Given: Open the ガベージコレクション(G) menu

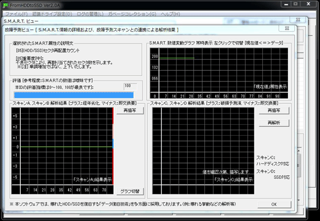Looking at the screenshot, I should click(x=132, y=14).
